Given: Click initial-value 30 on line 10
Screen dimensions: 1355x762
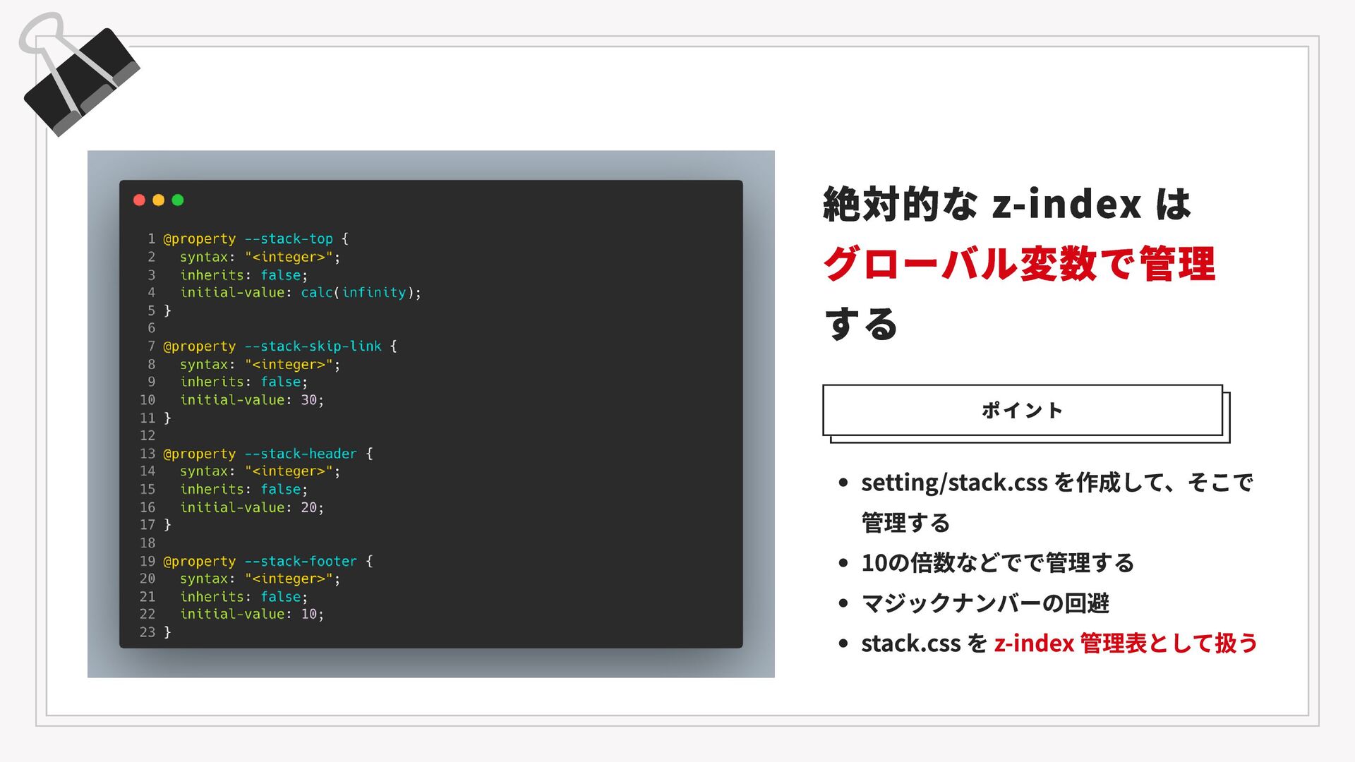Looking at the screenshot, I should pos(309,400).
